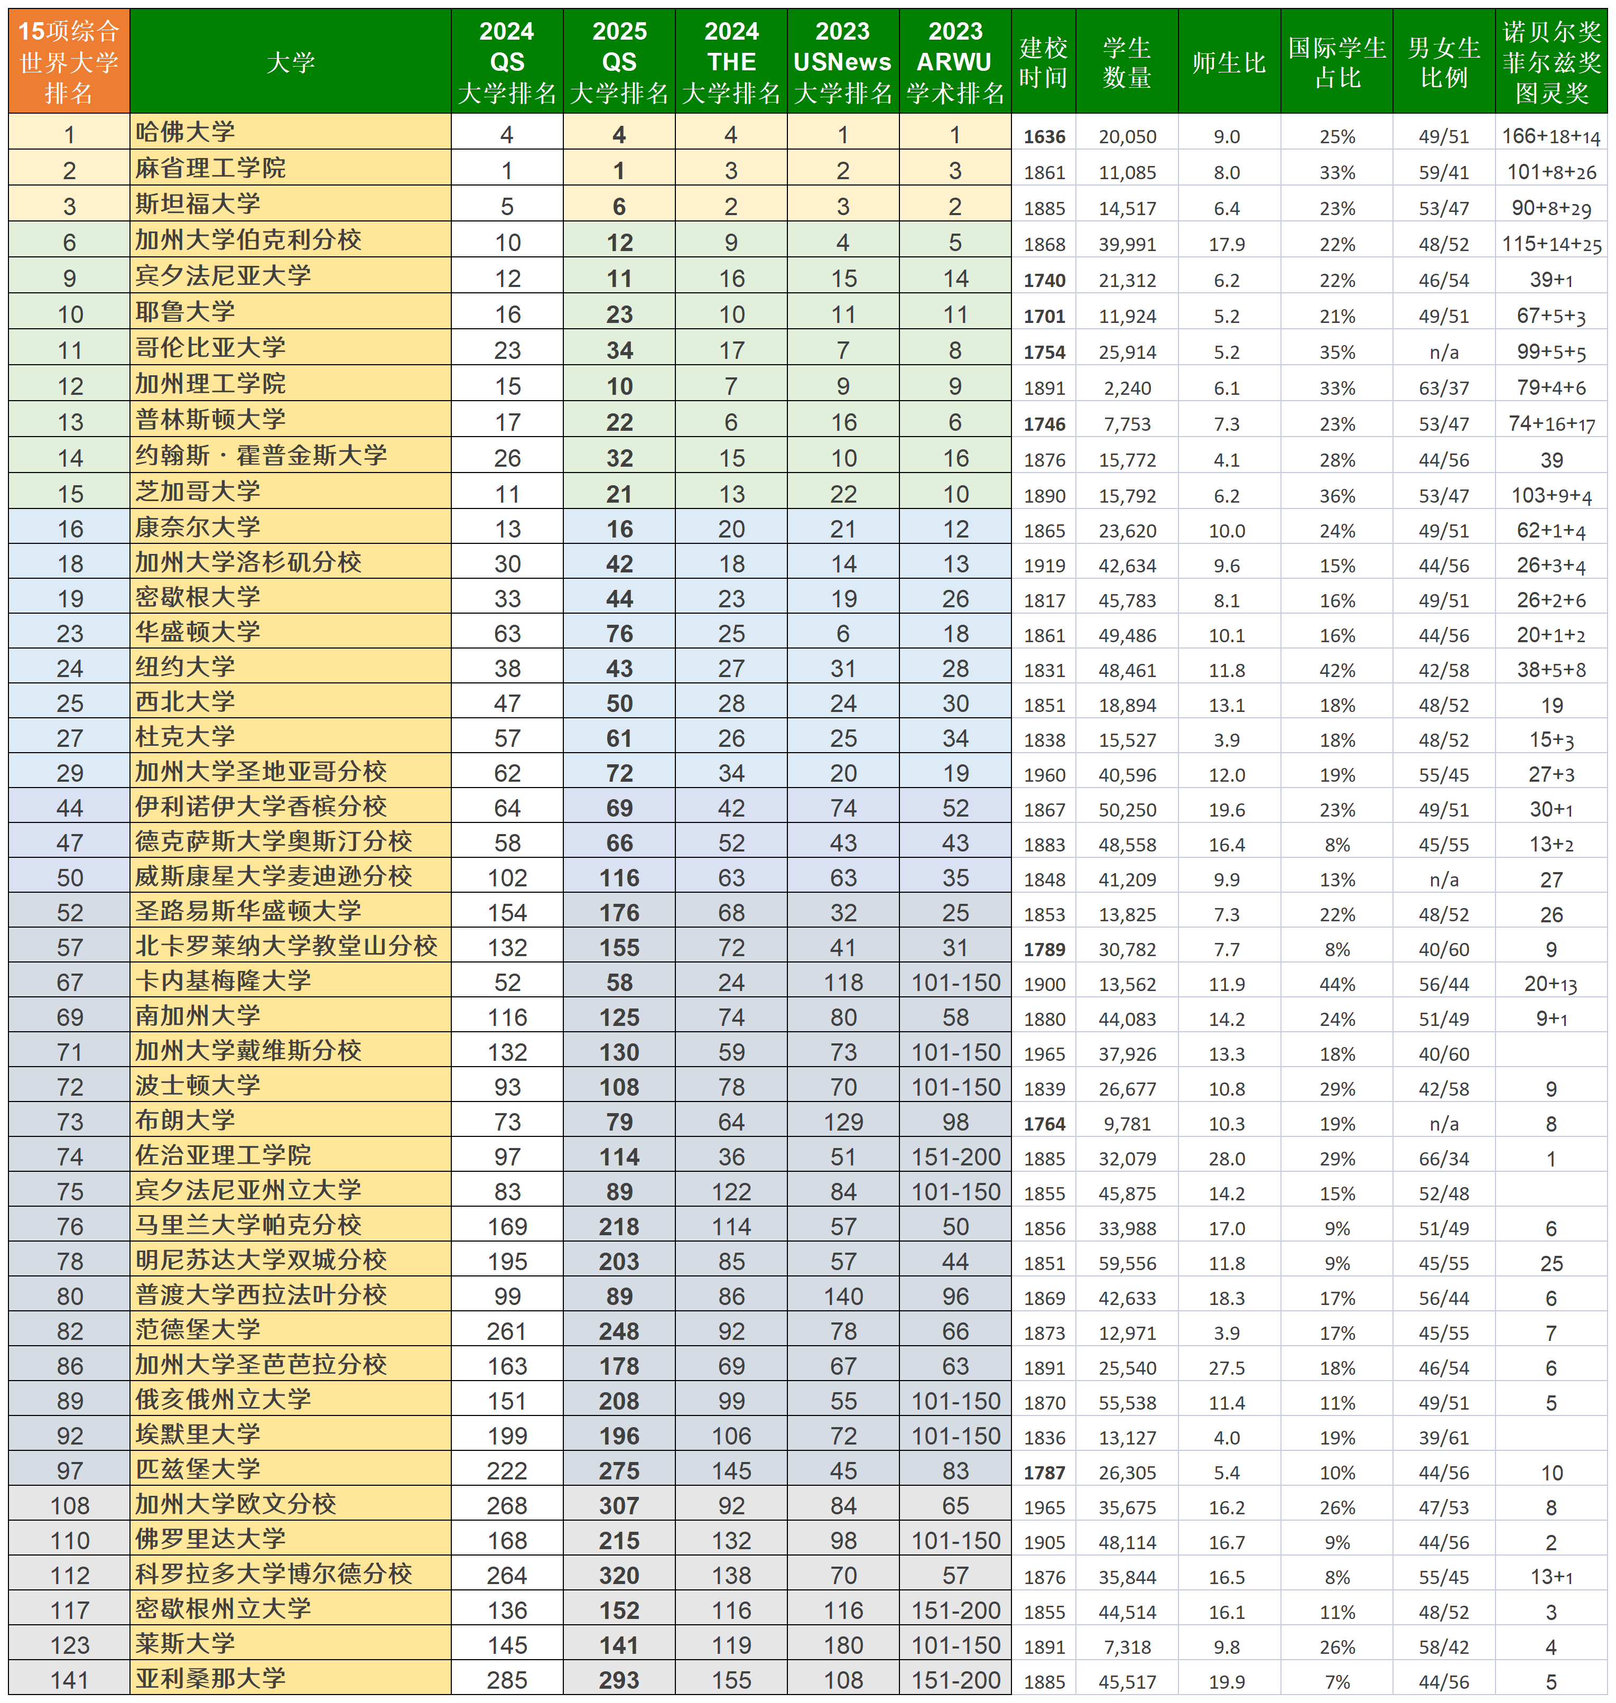Select the '佐治亚理工学院' cell

point(290,1155)
